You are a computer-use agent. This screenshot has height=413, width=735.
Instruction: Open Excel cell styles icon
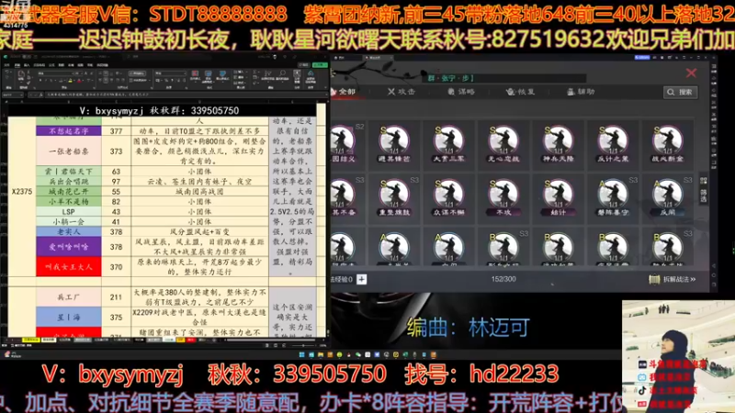[x=222, y=76]
